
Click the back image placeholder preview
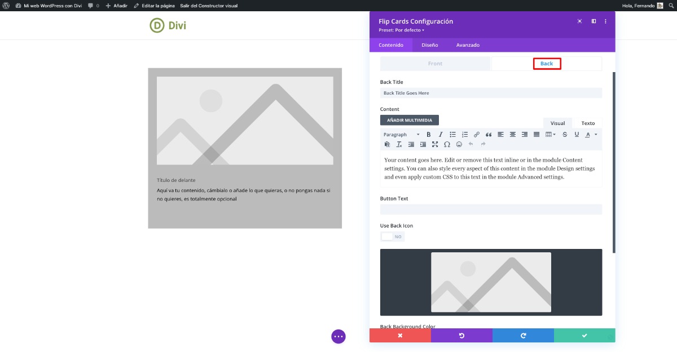(491, 282)
